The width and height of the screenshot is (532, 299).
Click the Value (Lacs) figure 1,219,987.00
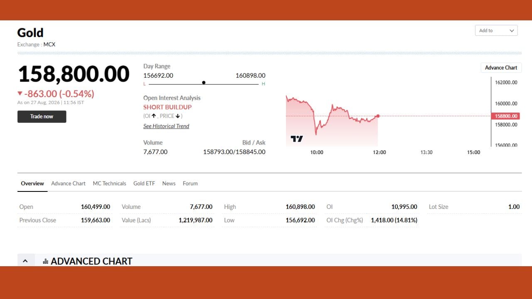click(x=195, y=220)
